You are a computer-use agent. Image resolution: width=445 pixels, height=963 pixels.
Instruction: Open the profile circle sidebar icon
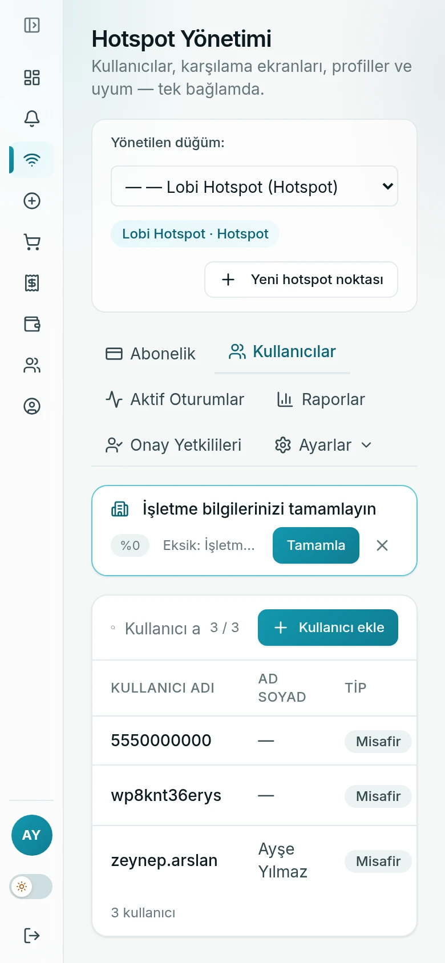point(32,406)
